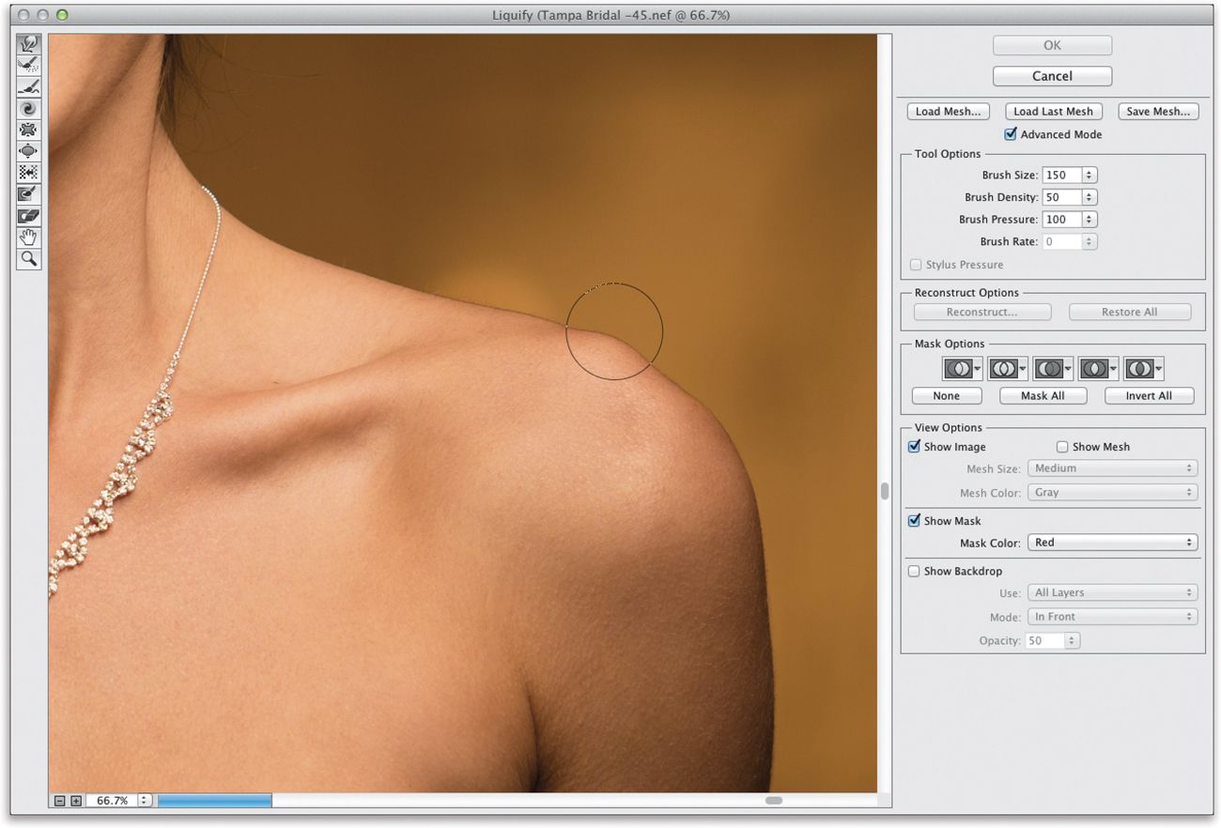The image size is (1221, 828).
Task: Open the Mode In Front dropdown
Action: click(1113, 617)
